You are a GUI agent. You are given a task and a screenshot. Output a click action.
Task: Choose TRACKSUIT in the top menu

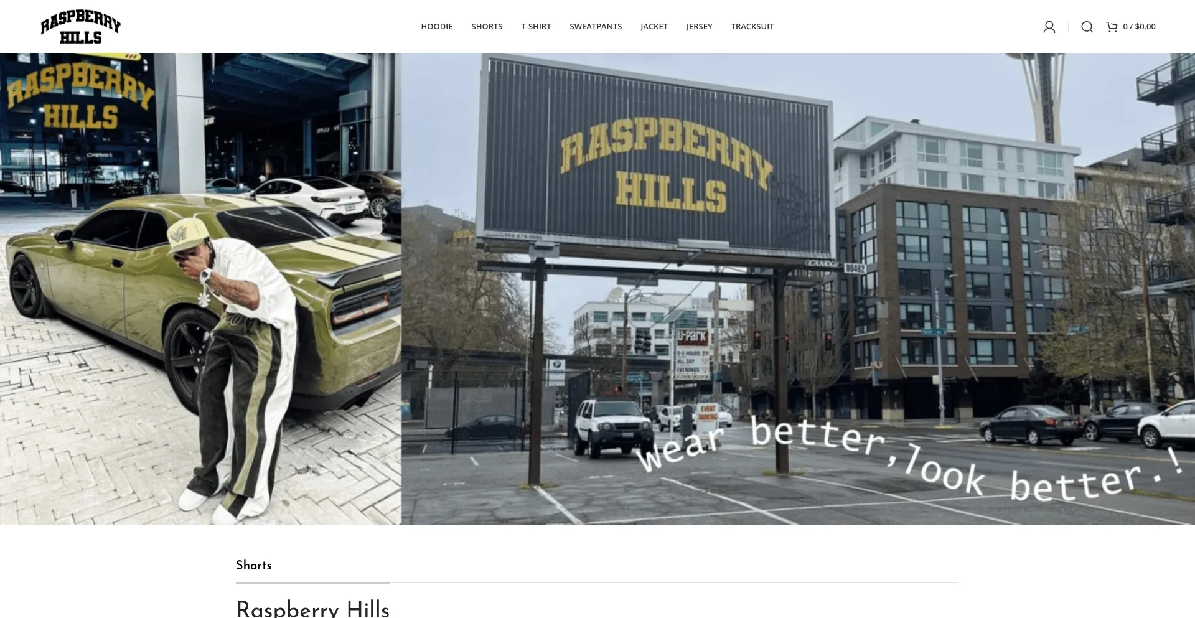point(752,26)
